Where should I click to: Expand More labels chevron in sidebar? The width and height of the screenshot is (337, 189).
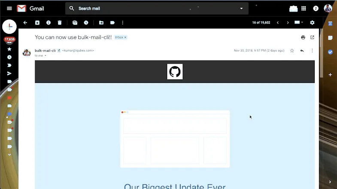9,155
